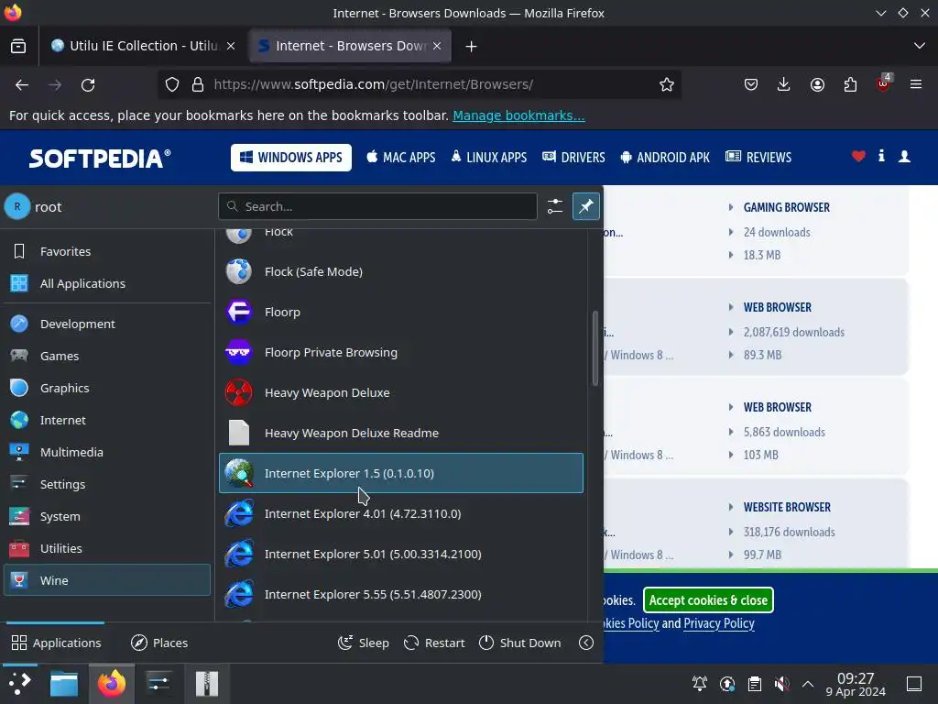Launch Internet Explorer 4.01
This screenshot has width=938, height=704.
click(401, 513)
